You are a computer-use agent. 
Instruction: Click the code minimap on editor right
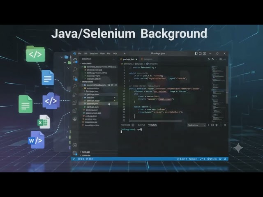point(218,93)
